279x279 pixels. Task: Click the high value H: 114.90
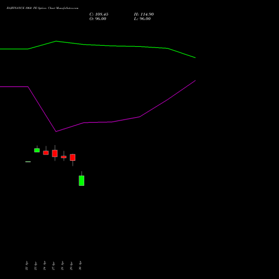coord(144,15)
